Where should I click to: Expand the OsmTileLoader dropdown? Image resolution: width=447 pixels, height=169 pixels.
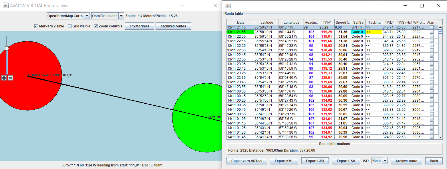[121, 16]
